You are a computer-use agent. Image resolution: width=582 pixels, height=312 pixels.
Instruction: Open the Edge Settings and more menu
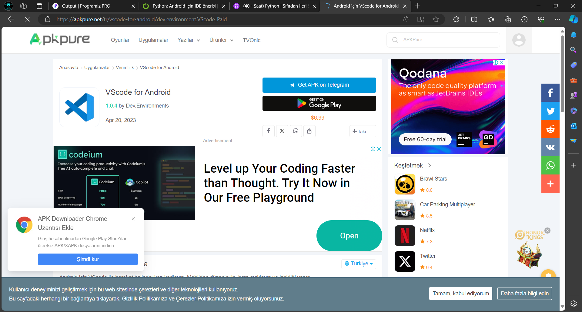click(x=558, y=19)
